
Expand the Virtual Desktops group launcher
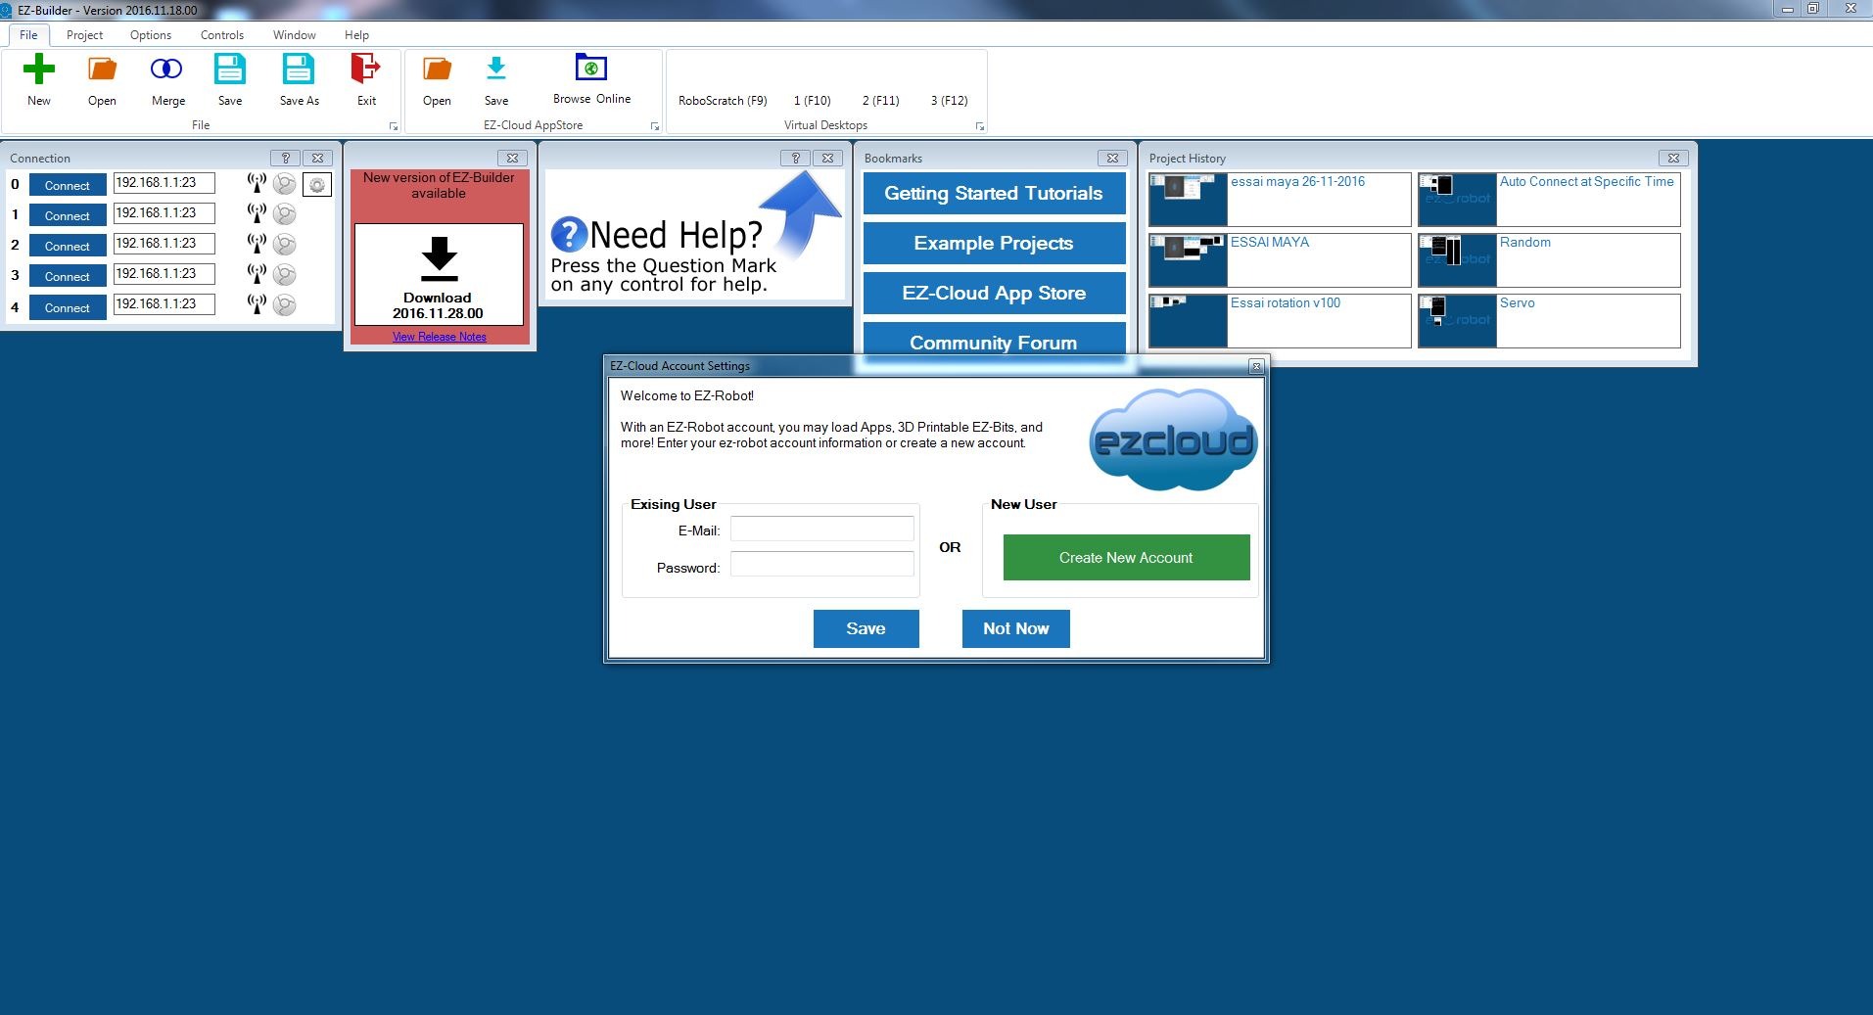980,126
